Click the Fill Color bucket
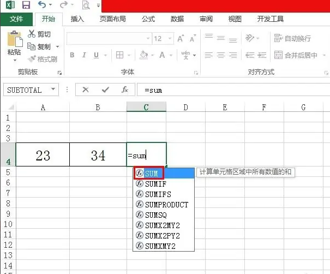330x274 pixels. (144, 55)
